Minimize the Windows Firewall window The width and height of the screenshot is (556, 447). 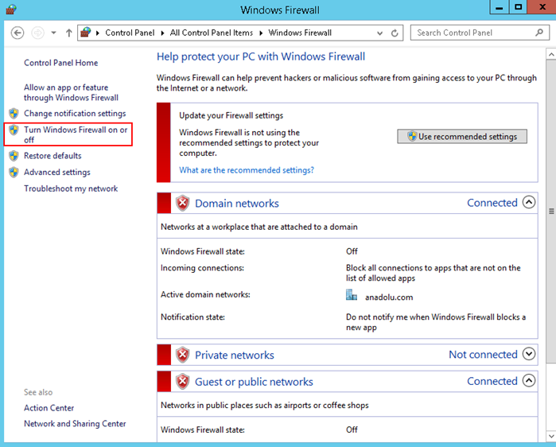pyautogui.click(x=500, y=7)
